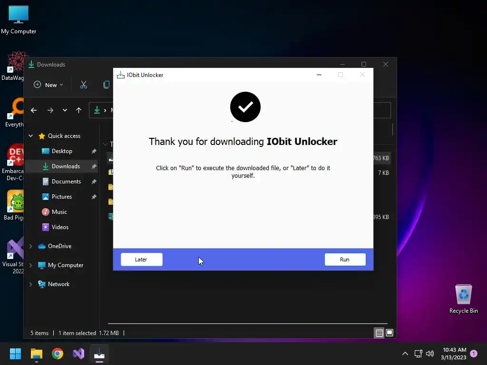Expand the Network tree node
This screenshot has width=487, height=365.
coord(31,284)
